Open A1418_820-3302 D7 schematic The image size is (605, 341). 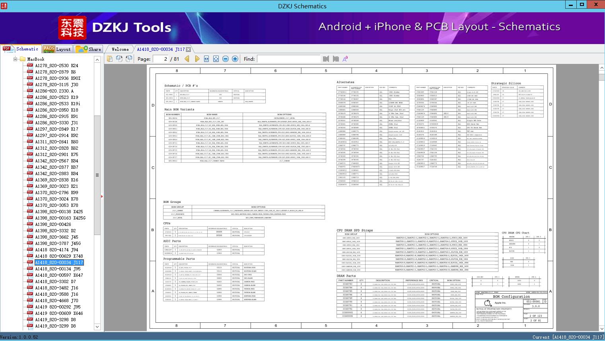click(x=55, y=281)
